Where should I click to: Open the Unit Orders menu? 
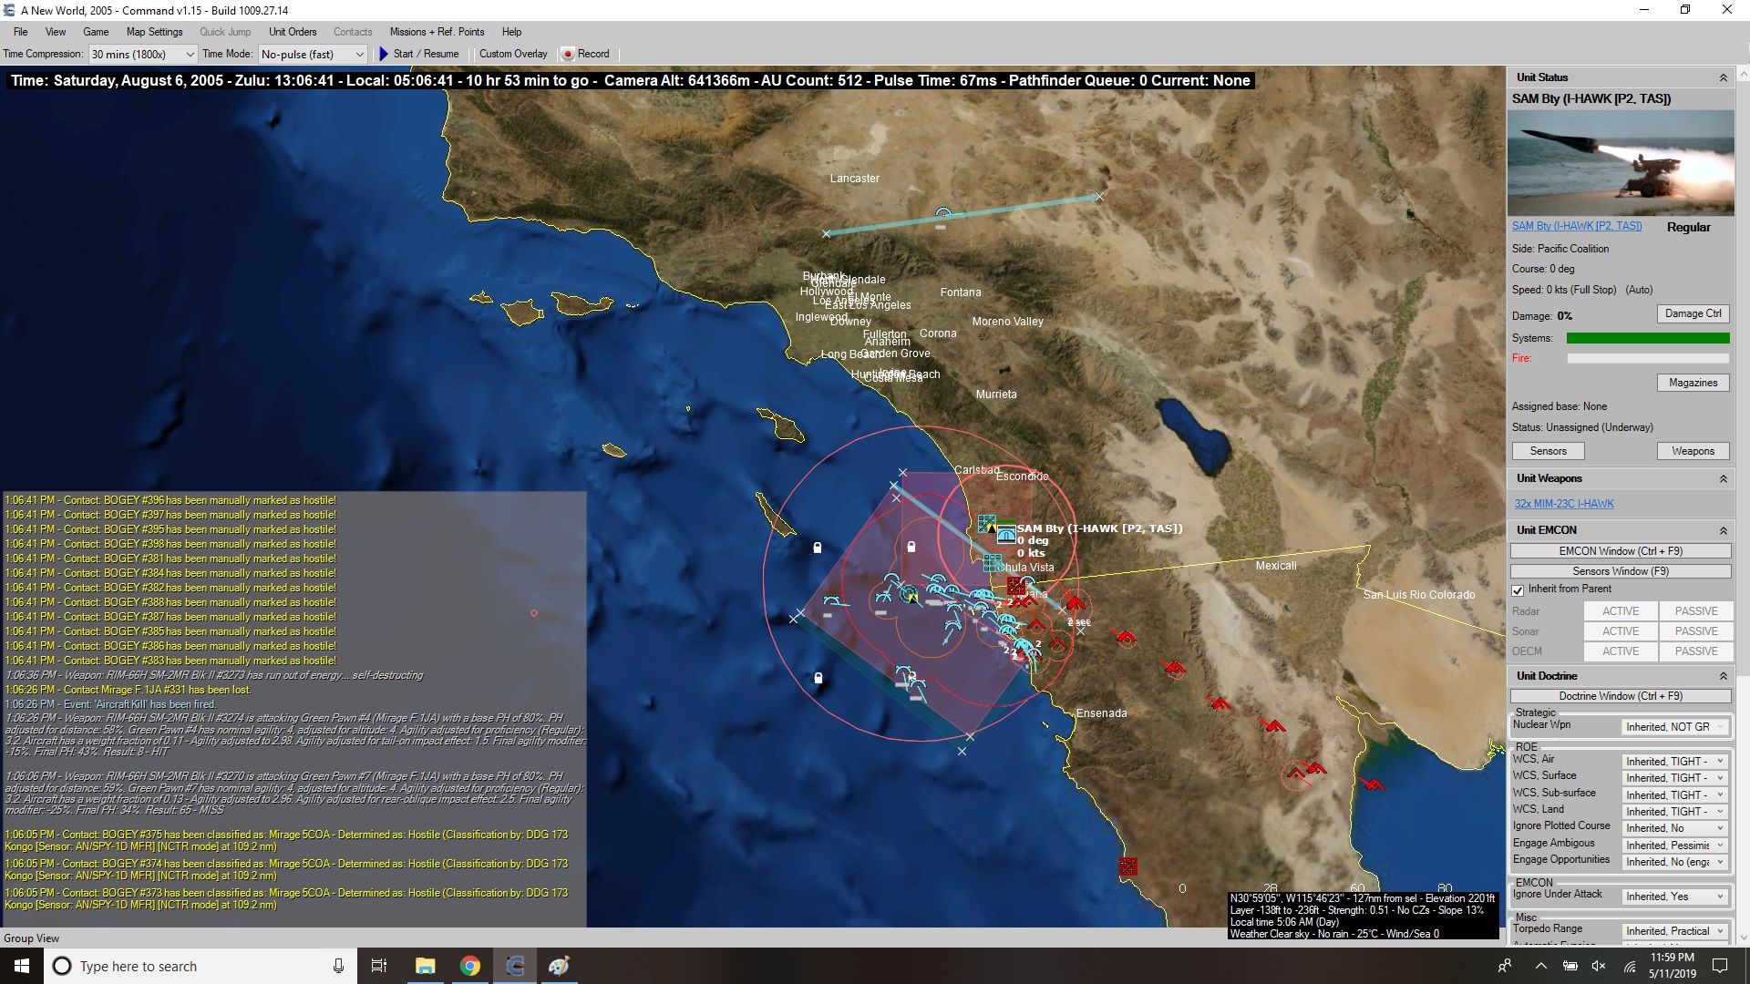pyautogui.click(x=292, y=32)
